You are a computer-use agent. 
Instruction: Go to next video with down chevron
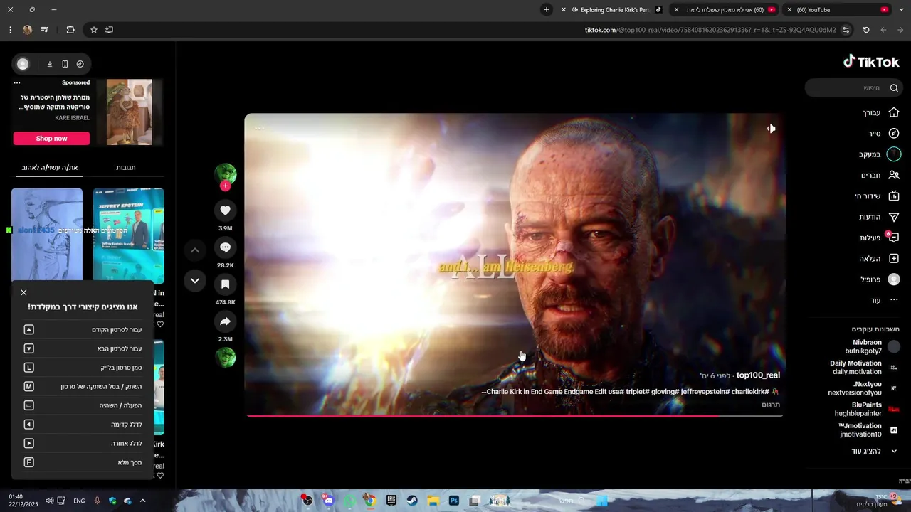coord(194,281)
